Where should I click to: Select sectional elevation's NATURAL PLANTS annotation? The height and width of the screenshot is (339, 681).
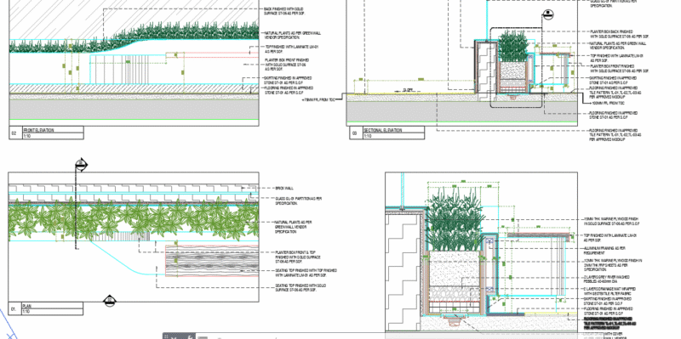click(x=618, y=46)
